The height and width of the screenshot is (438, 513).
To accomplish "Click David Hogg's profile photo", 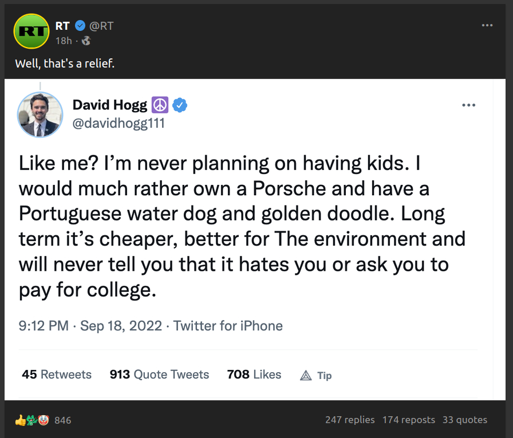I will 40,115.
